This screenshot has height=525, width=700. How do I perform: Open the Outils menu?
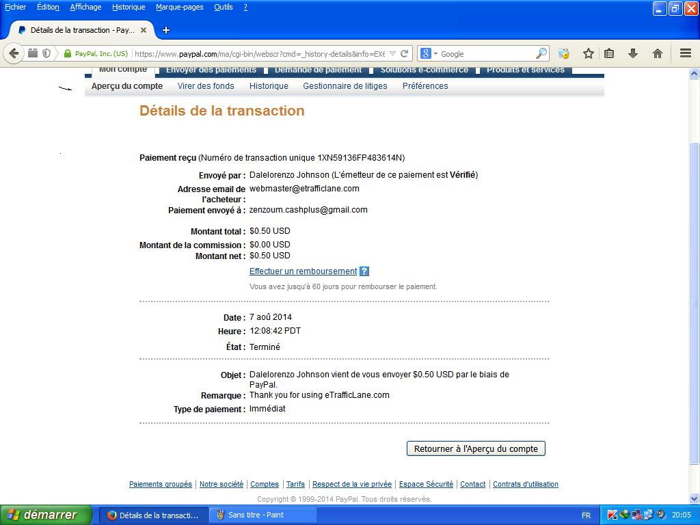[x=224, y=7]
